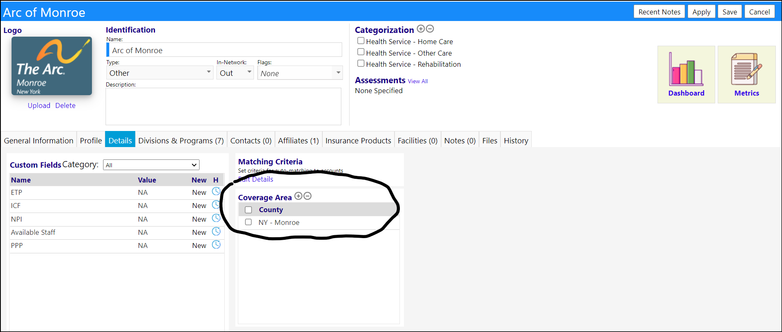The width and height of the screenshot is (782, 332).
Task: Click the ETP custom field name
Action: click(x=16, y=192)
